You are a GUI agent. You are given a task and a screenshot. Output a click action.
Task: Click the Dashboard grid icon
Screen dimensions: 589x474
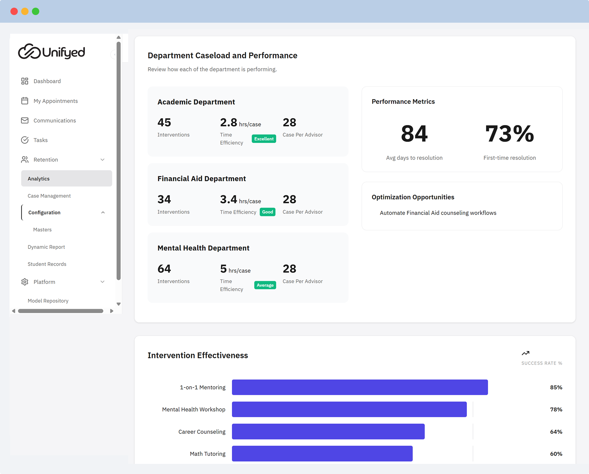pyautogui.click(x=25, y=81)
